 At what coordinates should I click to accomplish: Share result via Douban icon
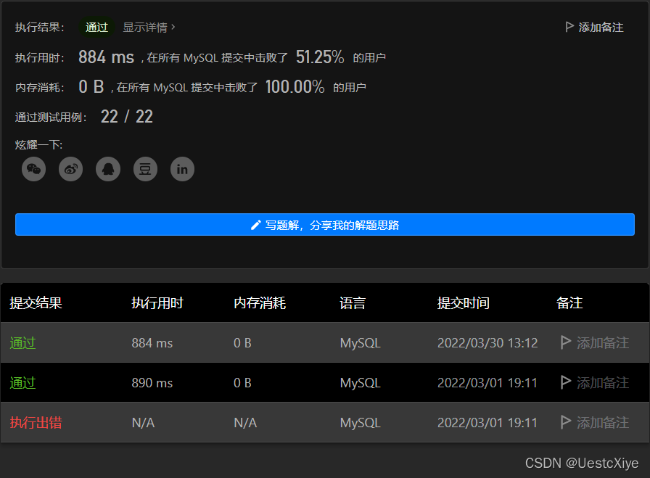[145, 169]
